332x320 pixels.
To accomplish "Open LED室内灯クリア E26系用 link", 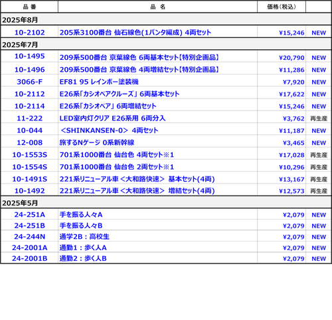I will (112, 118).
